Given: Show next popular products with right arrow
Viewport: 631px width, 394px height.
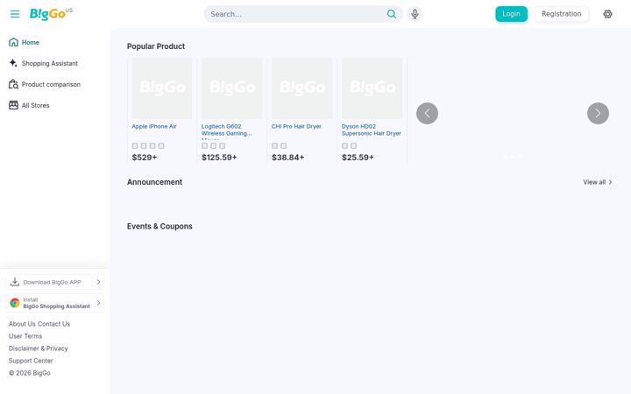Looking at the screenshot, I should coord(598,113).
